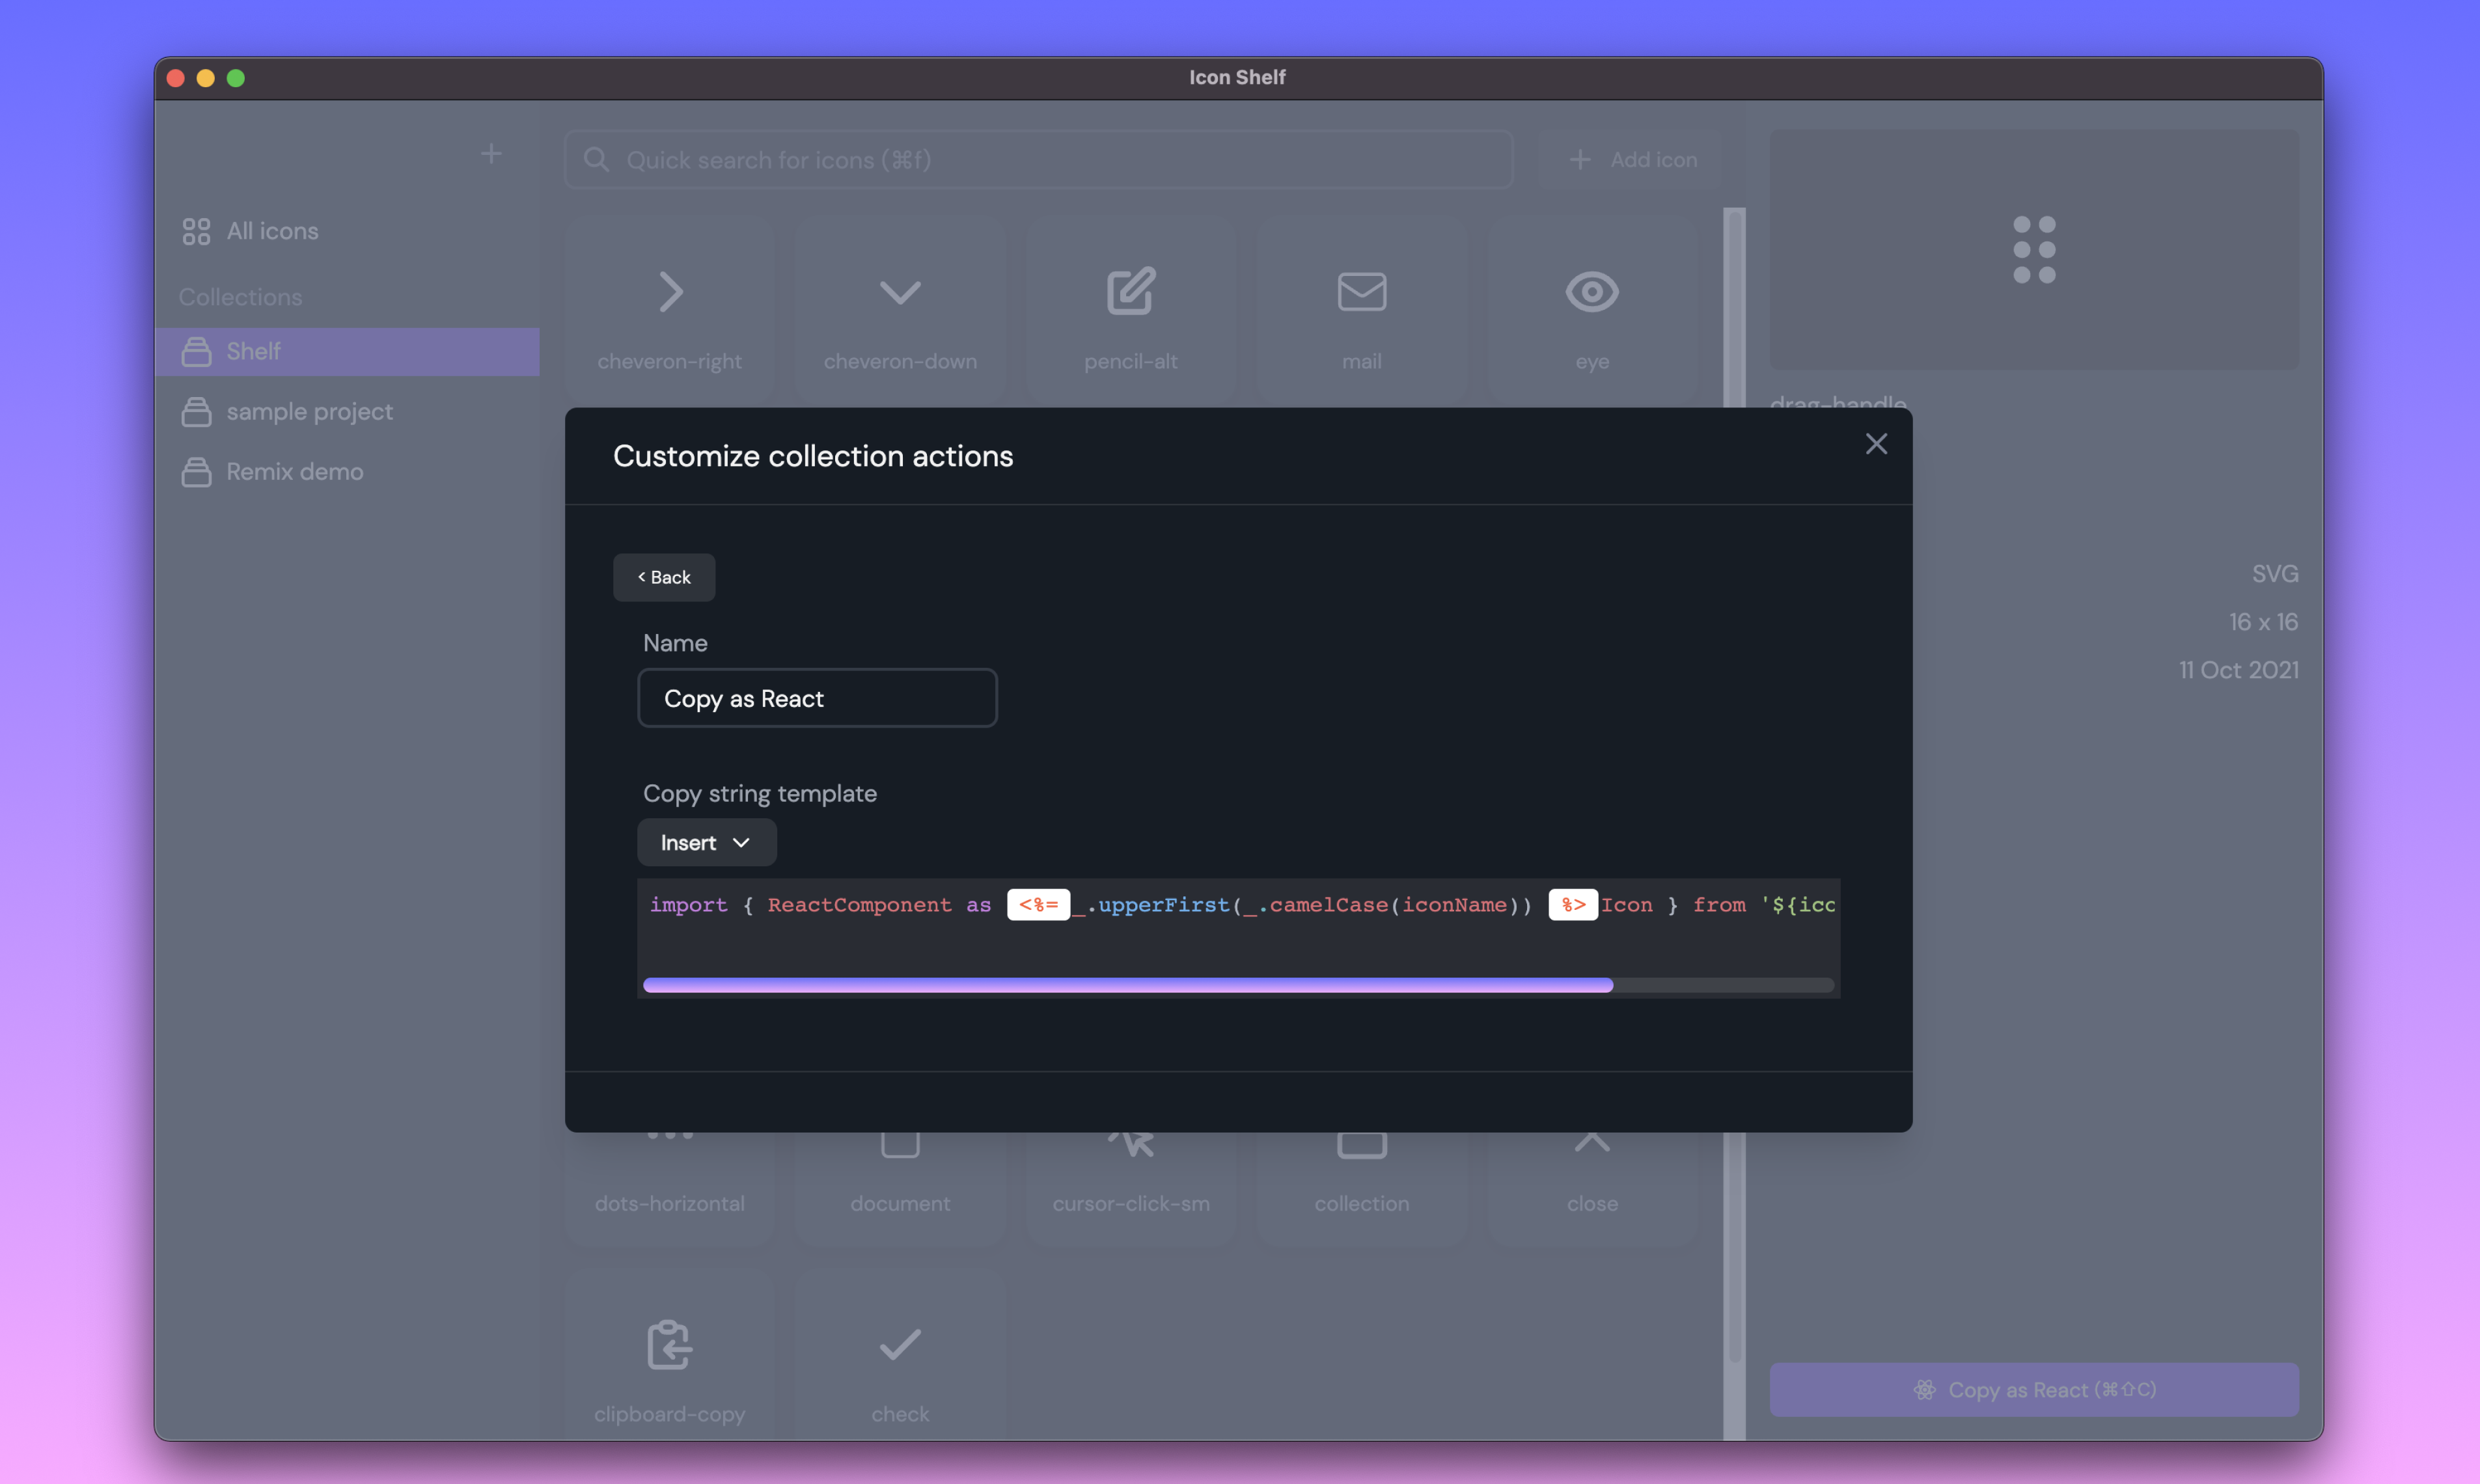
Task: Click the grid icon beside All icons
Action: click(x=196, y=231)
